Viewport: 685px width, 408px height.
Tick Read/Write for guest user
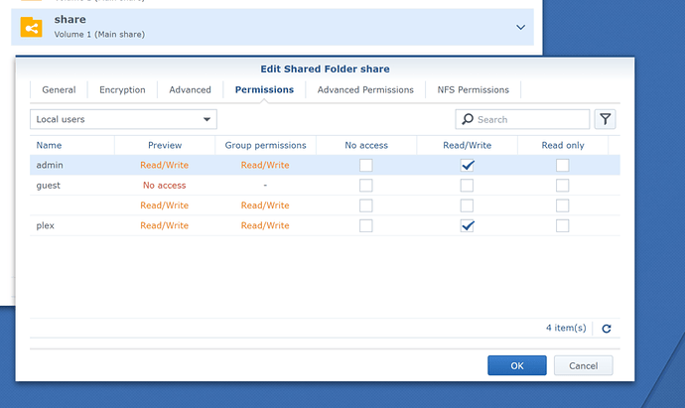coord(467,186)
